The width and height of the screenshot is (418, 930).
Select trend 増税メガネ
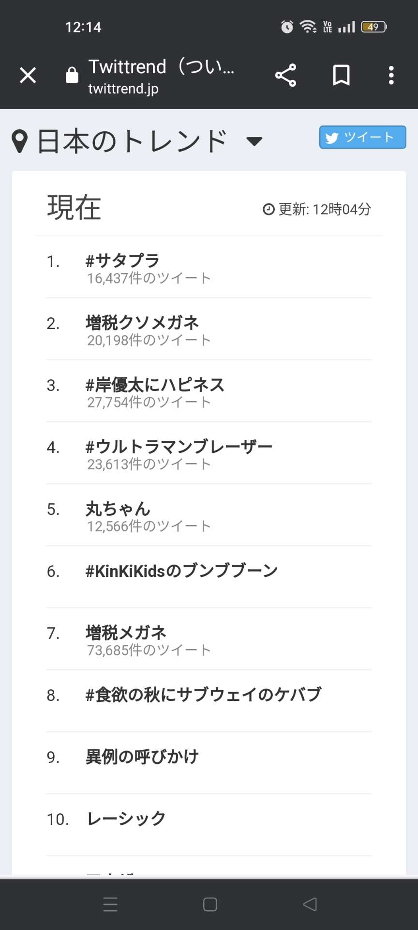126,633
